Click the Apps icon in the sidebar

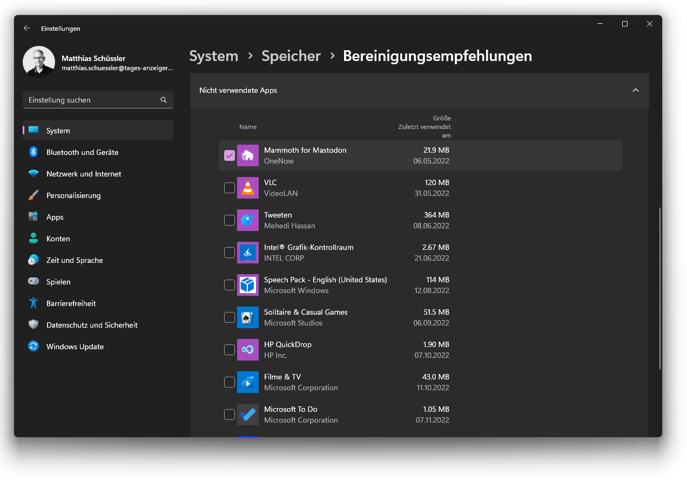click(x=33, y=217)
